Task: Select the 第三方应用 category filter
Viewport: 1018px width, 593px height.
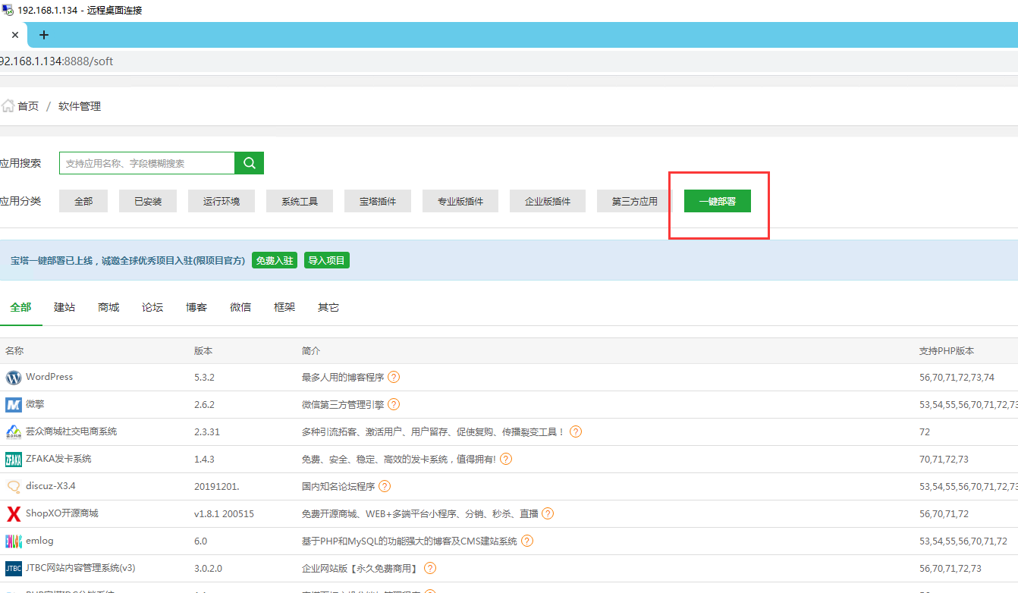Action: (x=635, y=201)
